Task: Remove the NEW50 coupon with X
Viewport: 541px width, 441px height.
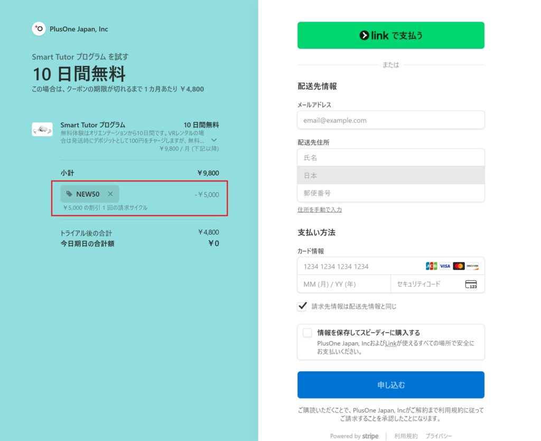Action: pyautogui.click(x=110, y=194)
